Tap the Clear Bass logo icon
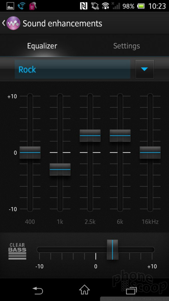Image resolution: width=169 pixels, height=301 pixels. coord(17,251)
